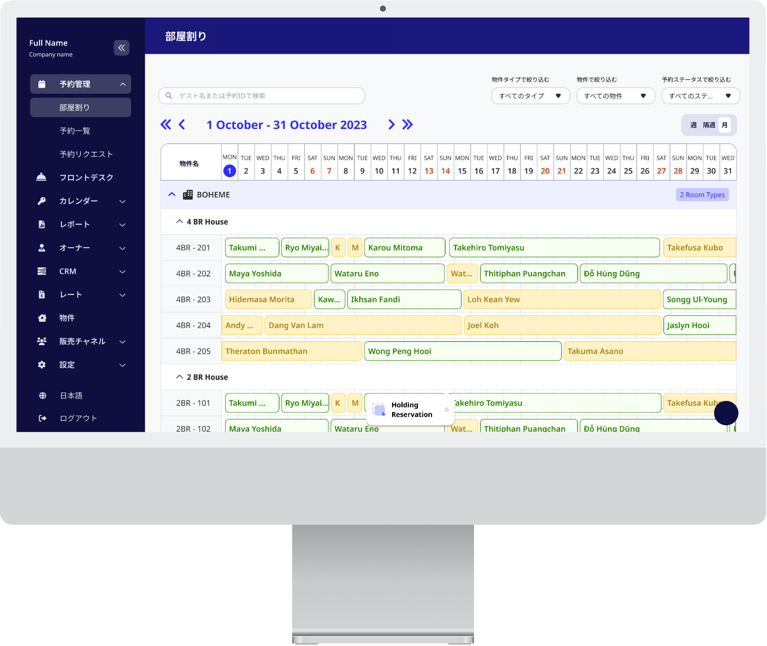Viewport: 767px width, 646px height.
Task: Click the カレンダー key icon
Action: coord(42,201)
